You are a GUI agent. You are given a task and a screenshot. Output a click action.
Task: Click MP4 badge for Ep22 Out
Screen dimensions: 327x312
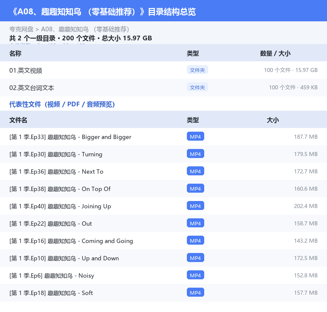pos(196,223)
